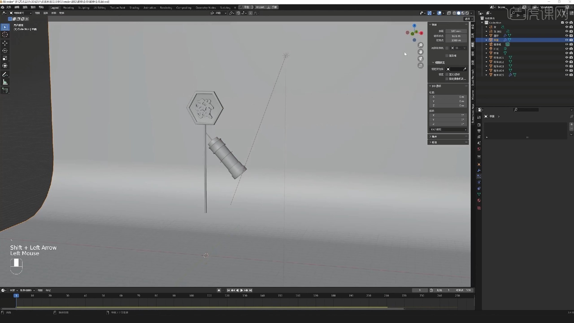Open the XYZ 欧拉 rotation mode dropdown
The height and width of the screenshot is (323, 574).
(448, 129)
